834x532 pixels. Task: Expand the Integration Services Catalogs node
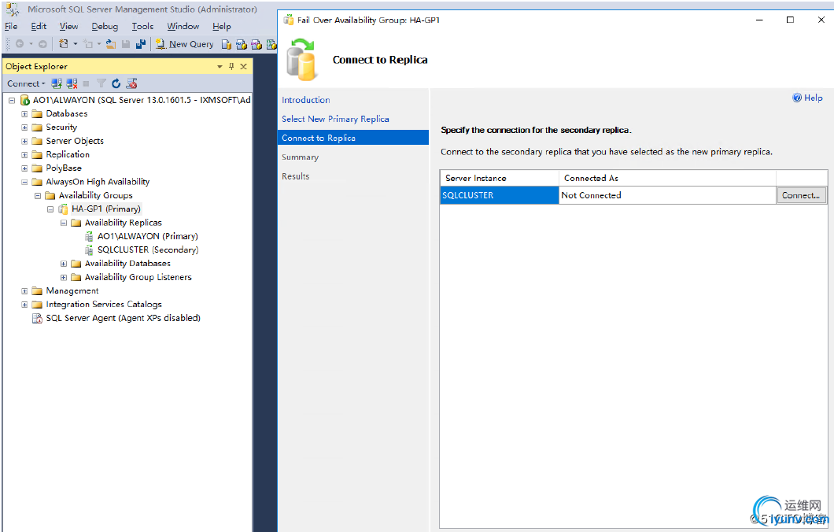24,305
